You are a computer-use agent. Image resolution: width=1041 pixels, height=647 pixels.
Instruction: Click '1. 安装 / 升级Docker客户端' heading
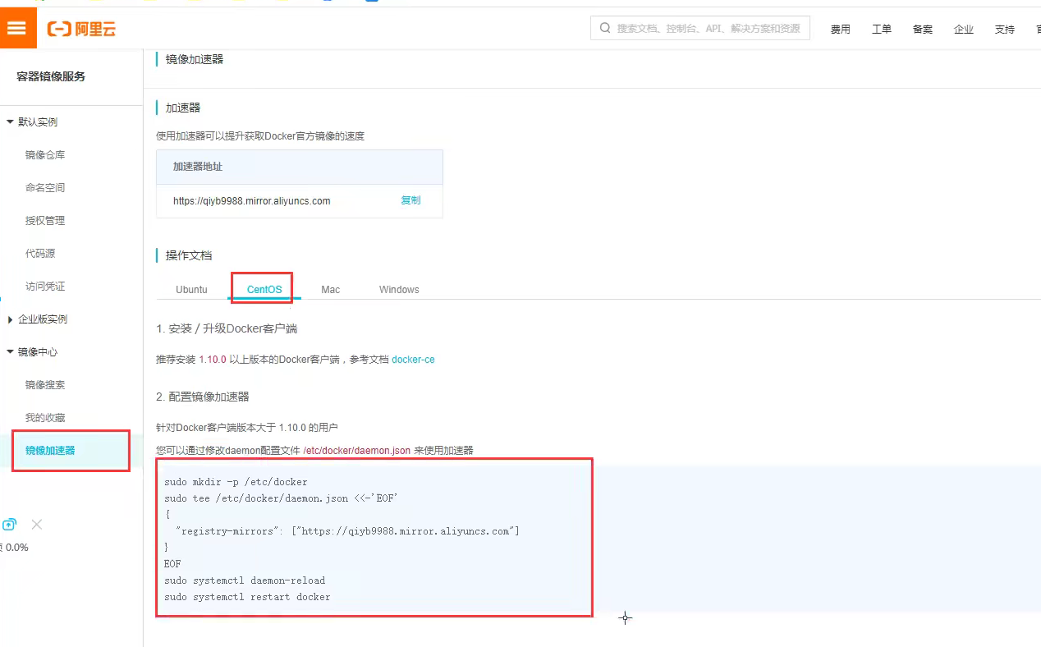click(x=227, y=328)
